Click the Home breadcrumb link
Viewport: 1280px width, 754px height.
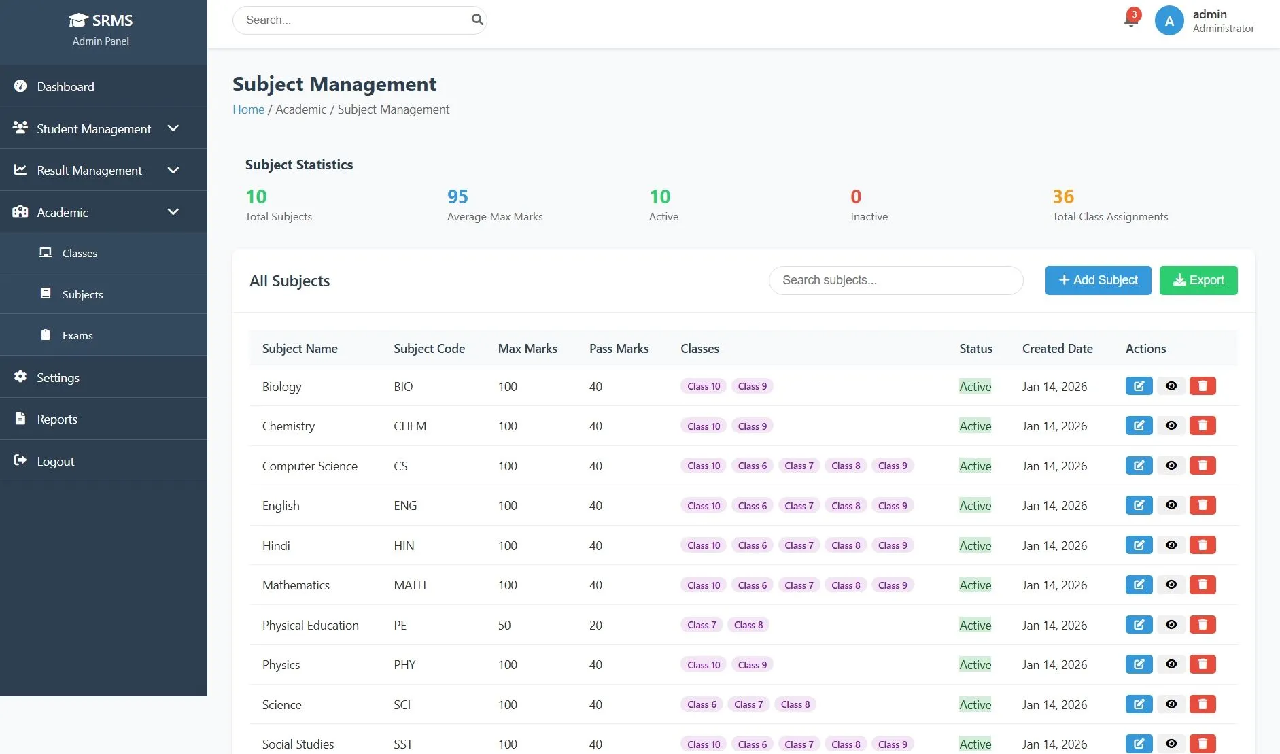[247, 109]
